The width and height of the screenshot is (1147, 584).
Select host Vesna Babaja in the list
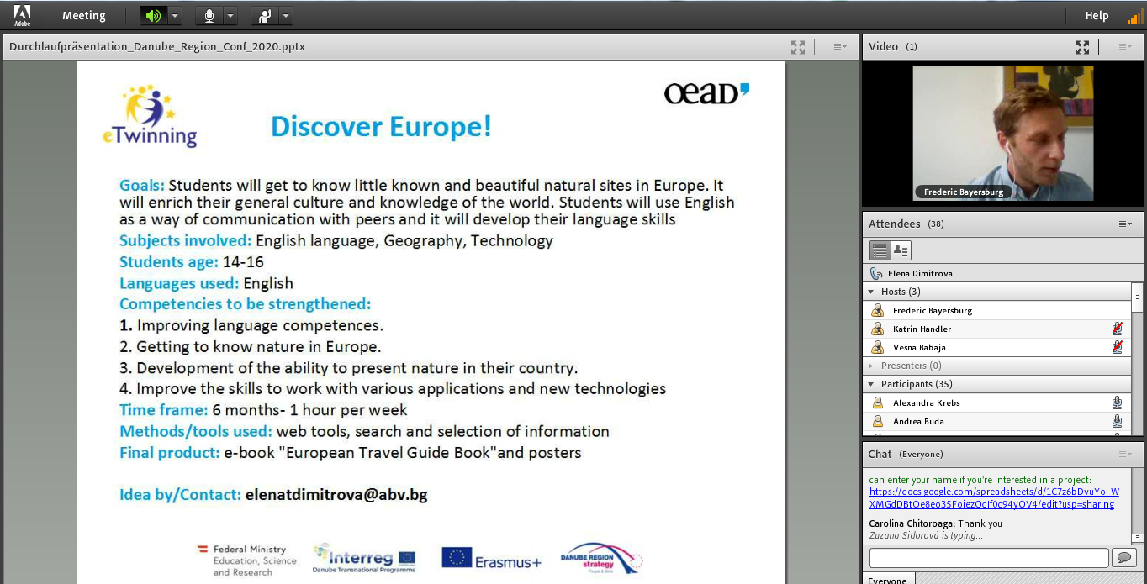pyautogui.click(x=997, y=347)
